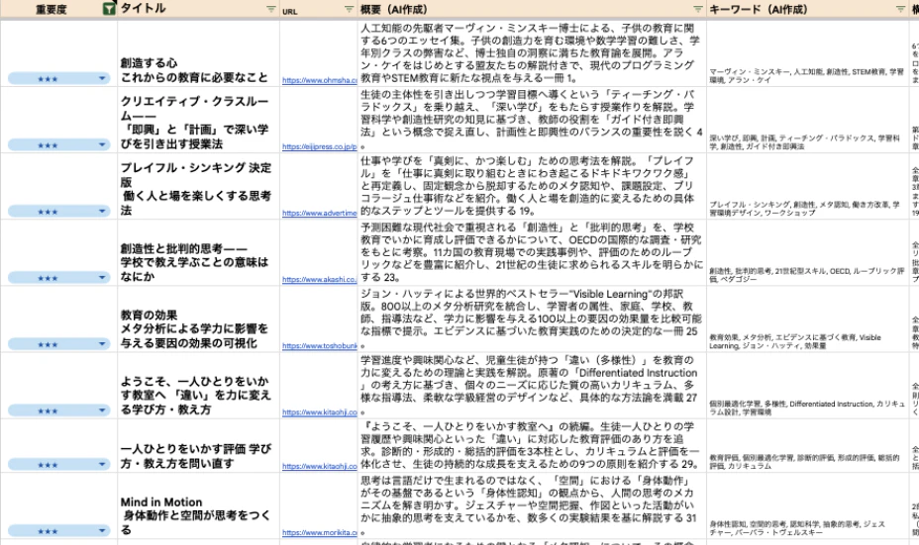Select keyword cell マーヴィン・ミンスキー, 人工知能
919x545 pixels.
coord(808,53)
